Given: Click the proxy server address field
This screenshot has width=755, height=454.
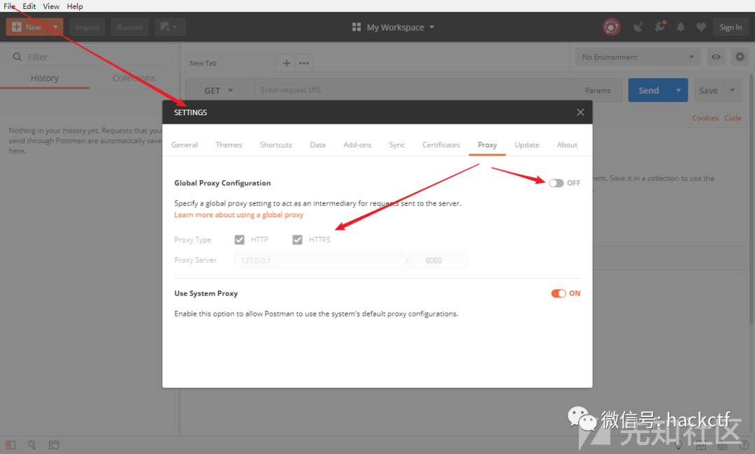Looking at the screenshot, I should (319, 261).
